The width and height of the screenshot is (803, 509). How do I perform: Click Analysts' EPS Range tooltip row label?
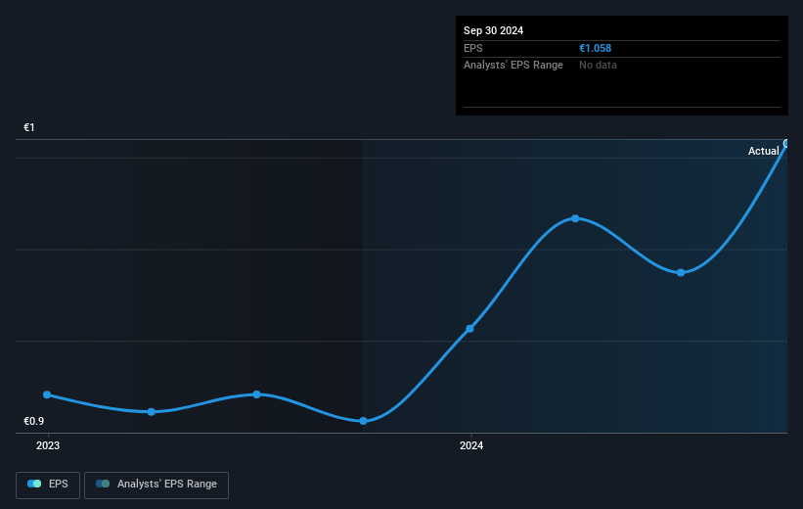(513, 66)
